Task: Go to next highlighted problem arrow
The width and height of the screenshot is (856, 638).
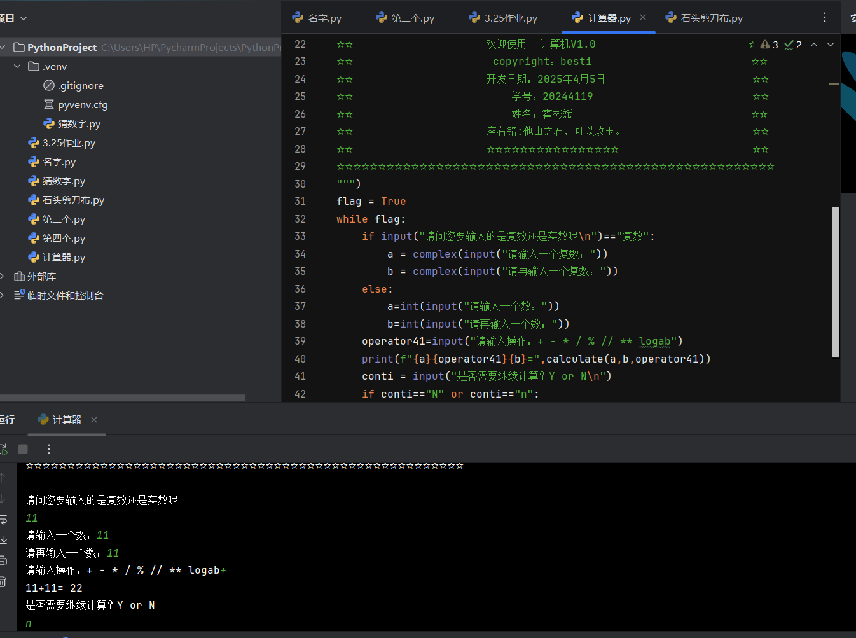Action: (x=831, y=45)
